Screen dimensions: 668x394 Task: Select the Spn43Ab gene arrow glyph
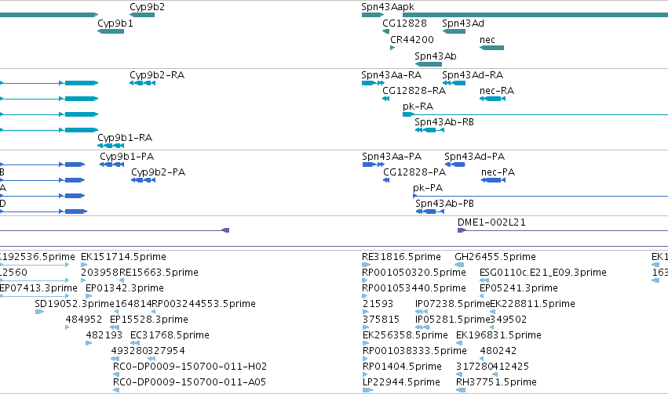428,64
